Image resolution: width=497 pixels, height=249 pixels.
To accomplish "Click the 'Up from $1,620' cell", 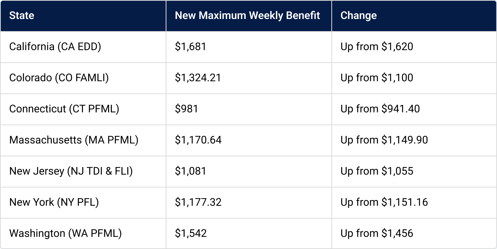I will (x=377, y=47).
